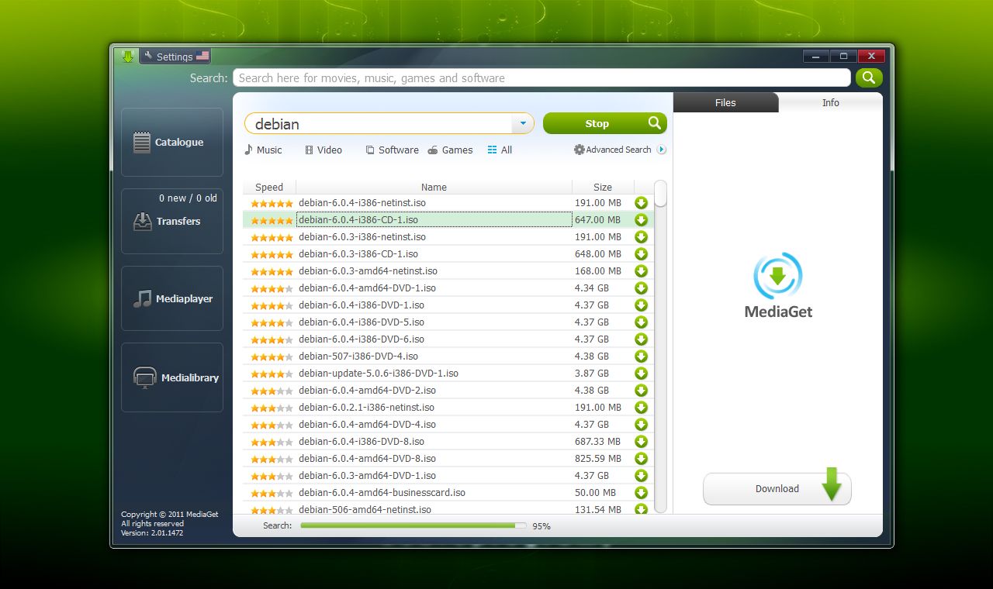Download debian-update-5.0.6-i386-DVD-1.iso via its green arrow
Screen dimensions: 993x589
pos(641,374)
